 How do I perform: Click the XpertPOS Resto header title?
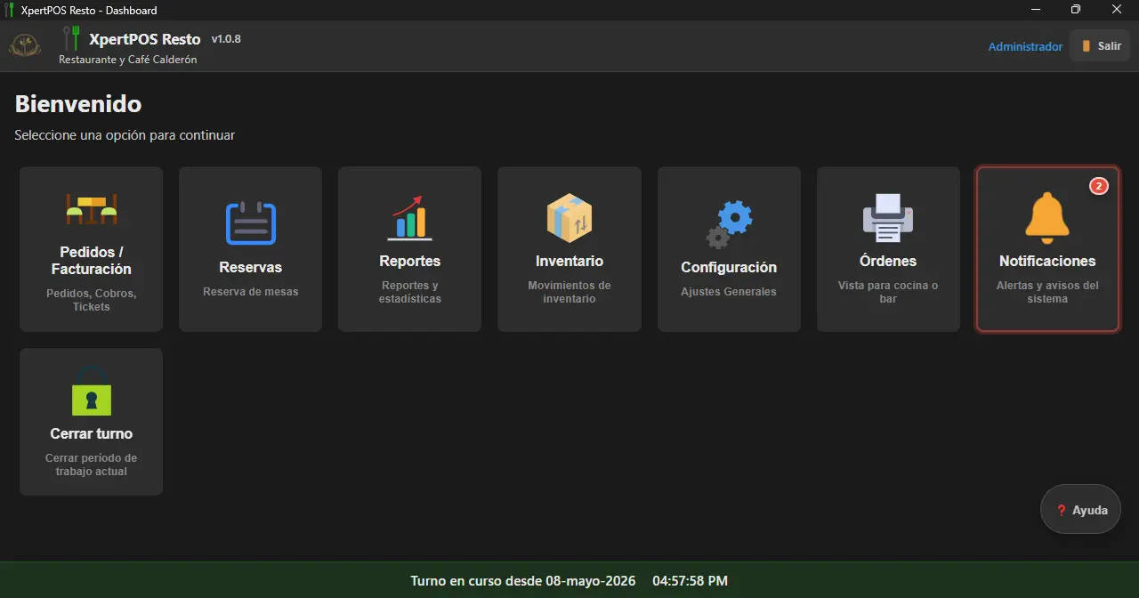tap(145, 39)
